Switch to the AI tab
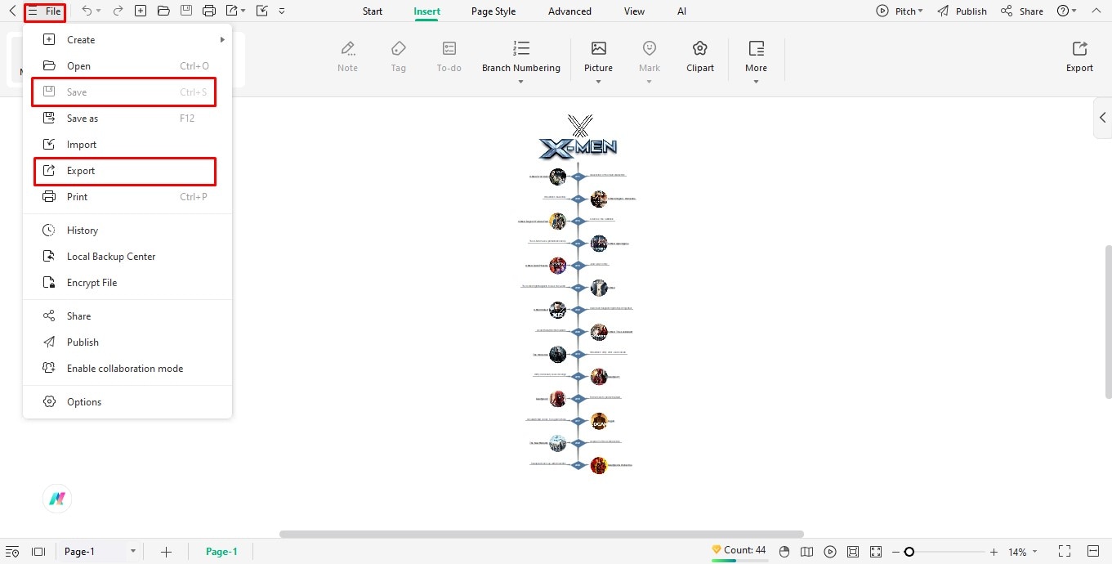The width and height of the screenshot is (1112, 564). (681, 11)
